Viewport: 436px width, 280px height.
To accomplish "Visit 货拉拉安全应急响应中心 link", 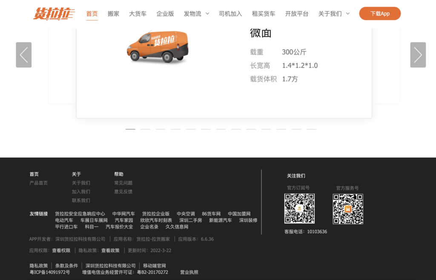I will click(80, 214).
